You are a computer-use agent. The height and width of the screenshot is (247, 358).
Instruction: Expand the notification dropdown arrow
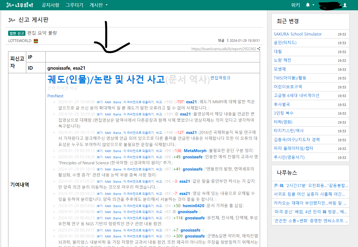[x=313, y=5]
